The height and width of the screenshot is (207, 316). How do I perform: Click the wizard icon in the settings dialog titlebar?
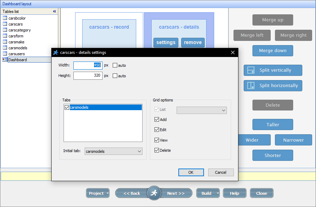point(55,52)
